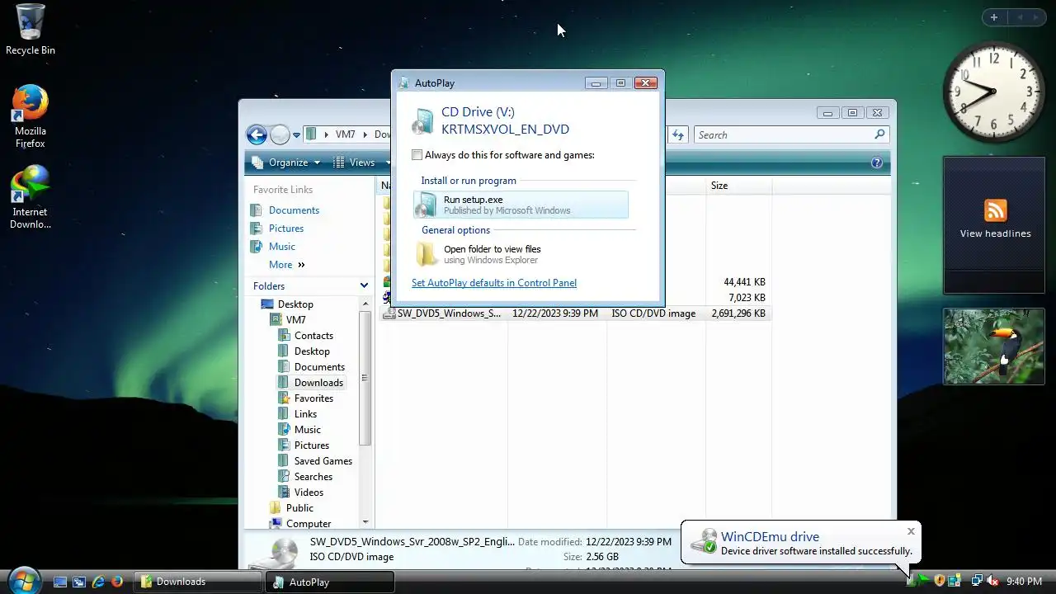Screen dimensions: 1056x594
Task: Open Music under Favorite Links
Action: tap(273, 247)
